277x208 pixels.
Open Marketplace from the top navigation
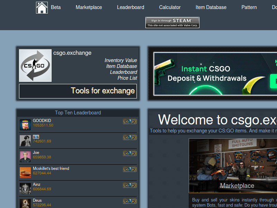point(89,7)
